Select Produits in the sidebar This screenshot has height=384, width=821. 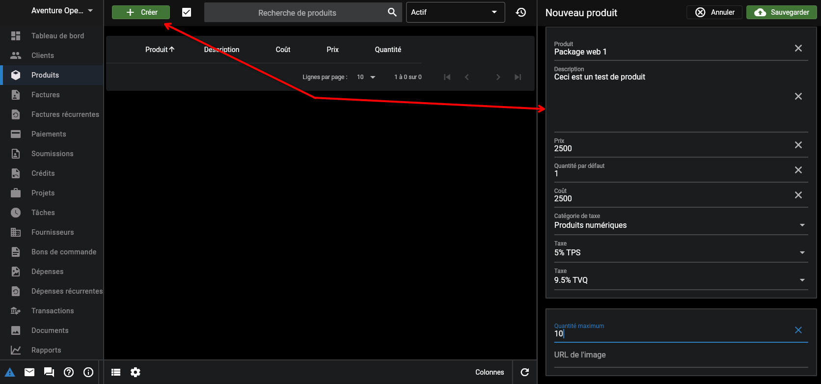pos(52,75)
